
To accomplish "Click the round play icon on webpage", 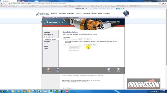I will click(x=126, y=13).
